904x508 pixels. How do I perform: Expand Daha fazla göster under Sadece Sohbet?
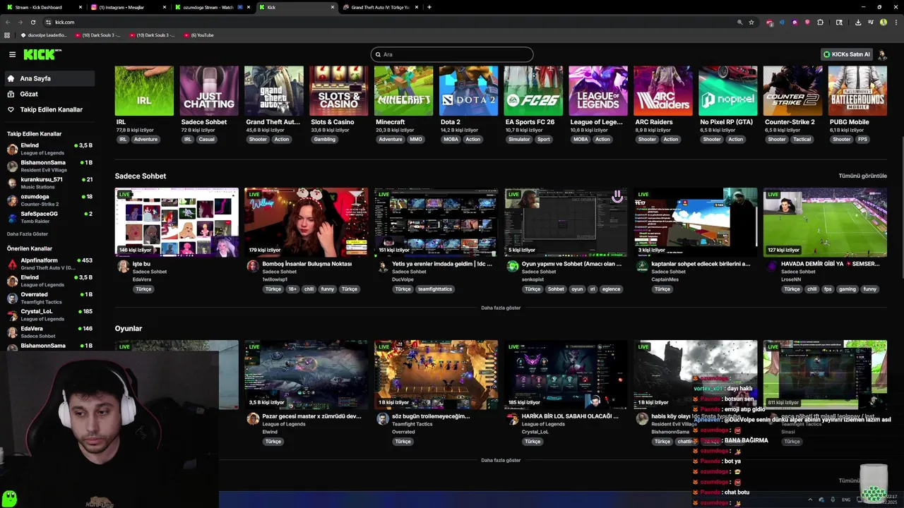[x=501, y=308]
